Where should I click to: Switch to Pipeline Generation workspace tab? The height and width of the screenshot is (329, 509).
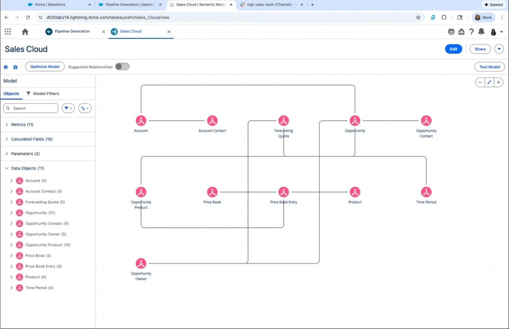[x=72, y=32]
